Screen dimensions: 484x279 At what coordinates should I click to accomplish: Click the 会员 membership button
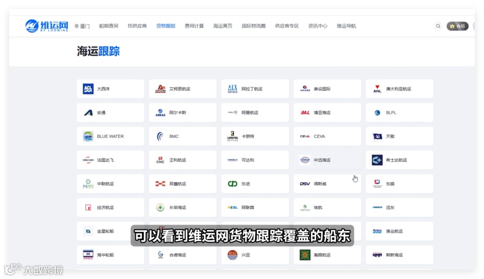point(458,26)
